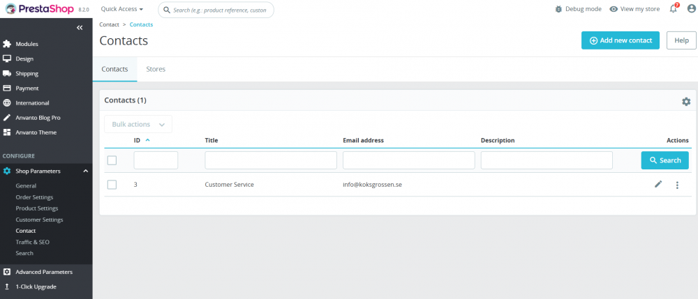Viewport: 698px width, 299px height.
Task: Focus the ID filter field
Action: [156, 160]
